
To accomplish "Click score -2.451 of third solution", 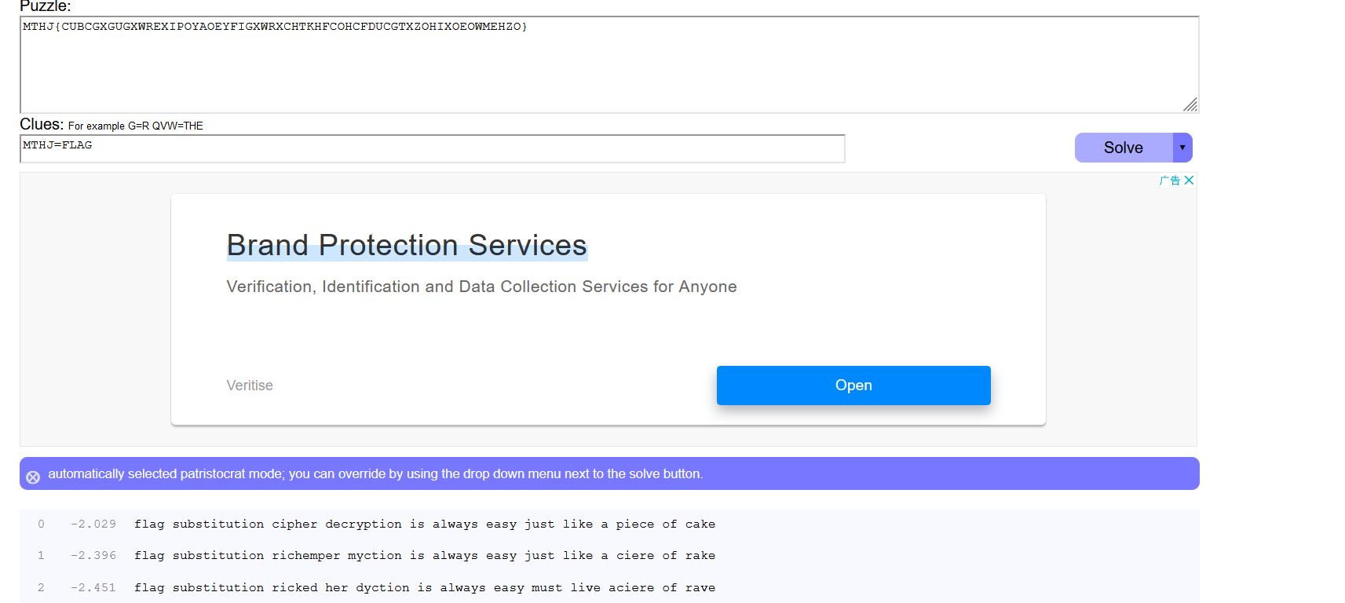I will pos(93,587).
